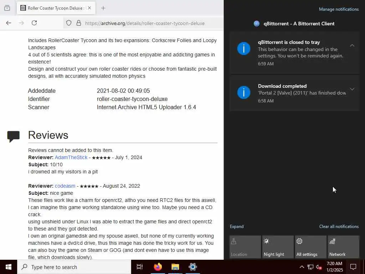
Task: Click 'i drowned all my visitors in a pit'
Action: click(63, 172)
